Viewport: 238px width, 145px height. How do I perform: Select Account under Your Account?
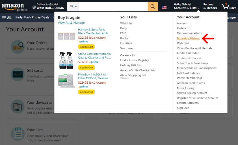tap(182, 23)
